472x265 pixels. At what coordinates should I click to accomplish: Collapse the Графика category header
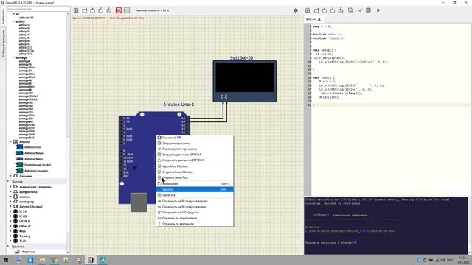8,247
